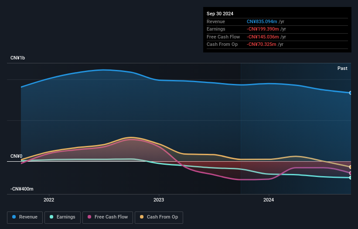The width and height of the screenshot is (358, 229).
Task: Click the Free Cash Flow label in tooltip
Action: pyautogui.click(x=223, y=37)
